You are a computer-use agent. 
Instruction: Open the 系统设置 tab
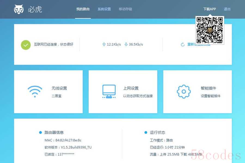point(104,9)
